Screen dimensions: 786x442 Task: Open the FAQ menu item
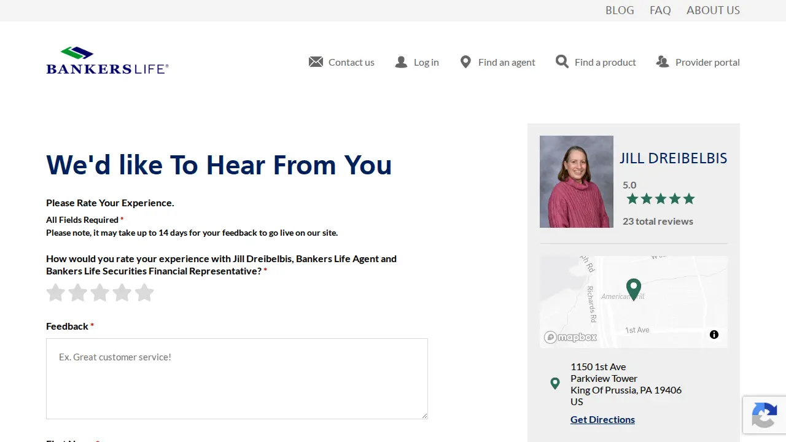[x=660, y=10]
